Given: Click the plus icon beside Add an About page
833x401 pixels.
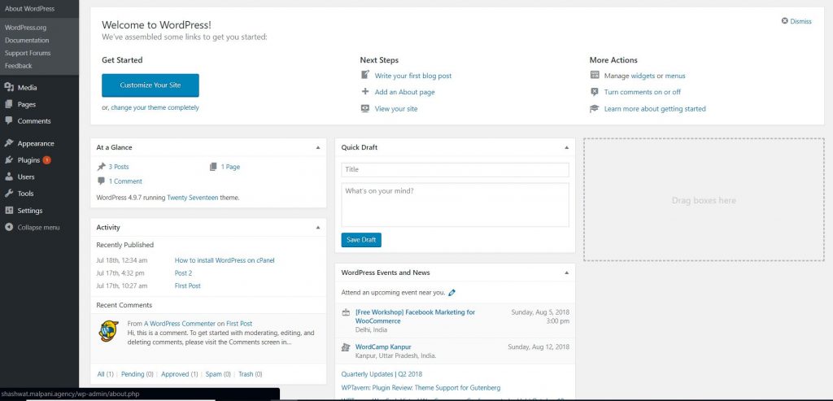Looking at the screenshot, I should pos(365,91).
